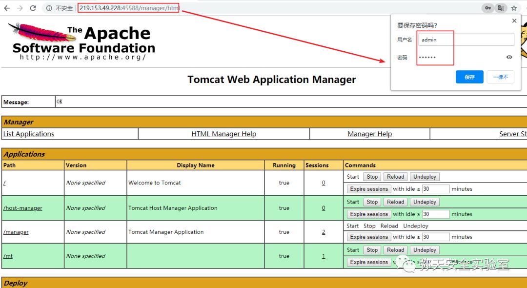This screenshot has height=288, width=527.
Task: Open the / root path link
Action: [4, 183]
